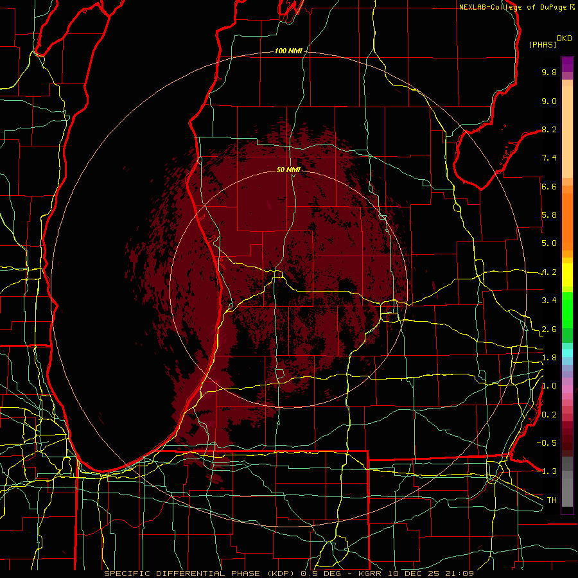This screenshot has height=578, width=578.
Task: Pick the bright yellow color bar segment
Action: (x=567, y=275)
